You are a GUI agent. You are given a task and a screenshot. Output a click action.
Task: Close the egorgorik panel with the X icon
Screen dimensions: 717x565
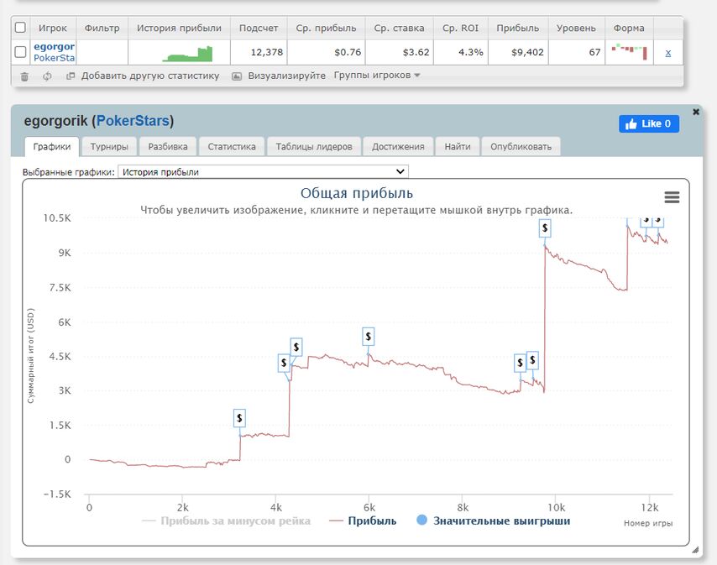(695, 112)
